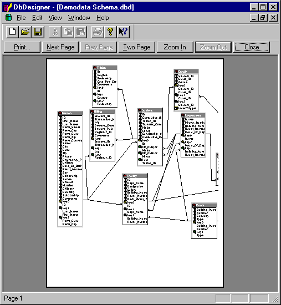Viewport: 281px width, 305px height.
Task: Click the Person table in preview
Action: (70, 169)
